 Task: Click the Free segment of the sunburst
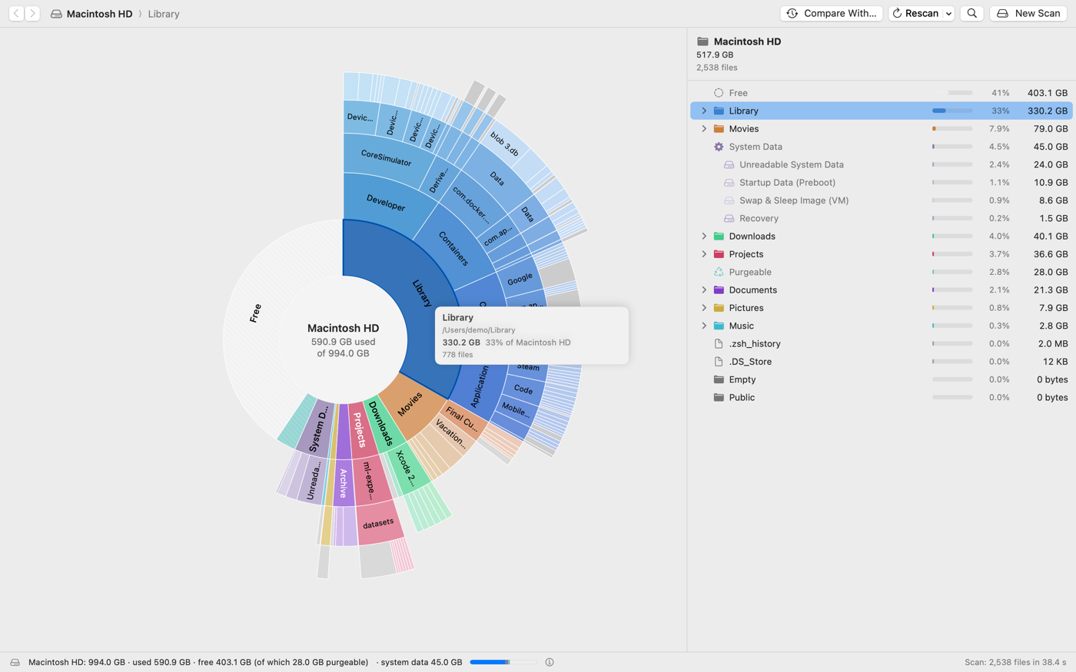pos(255,313)
